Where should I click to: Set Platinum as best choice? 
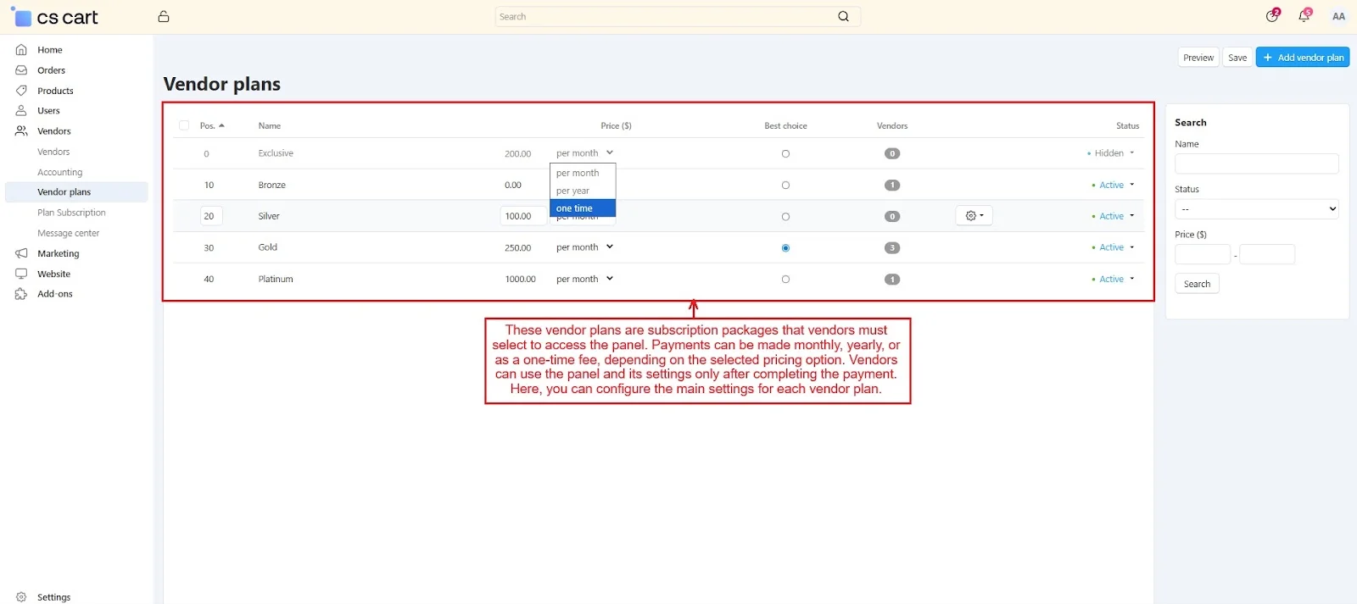tap(785, 280)
